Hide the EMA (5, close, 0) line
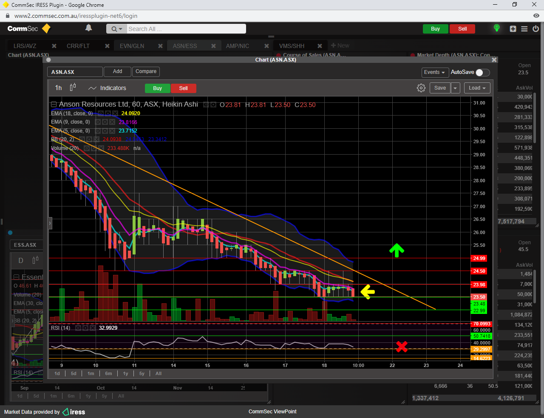Screen dimensions: 544x418 pyautogui.click(x=98, y=131)
